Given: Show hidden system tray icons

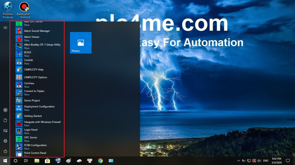Looking at the screenshot, I should point(238,161).
